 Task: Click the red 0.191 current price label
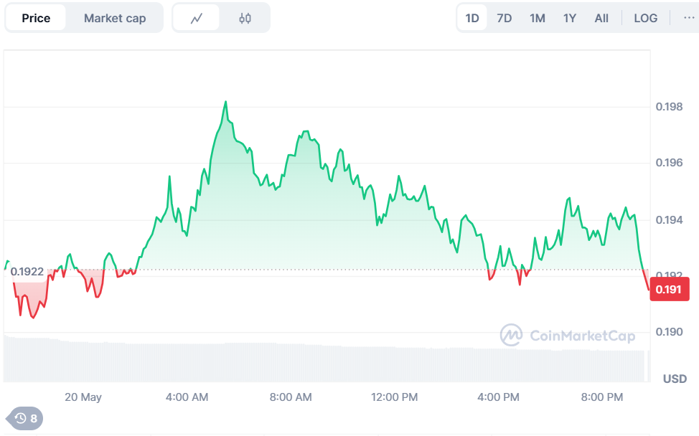tap(669, 290)
